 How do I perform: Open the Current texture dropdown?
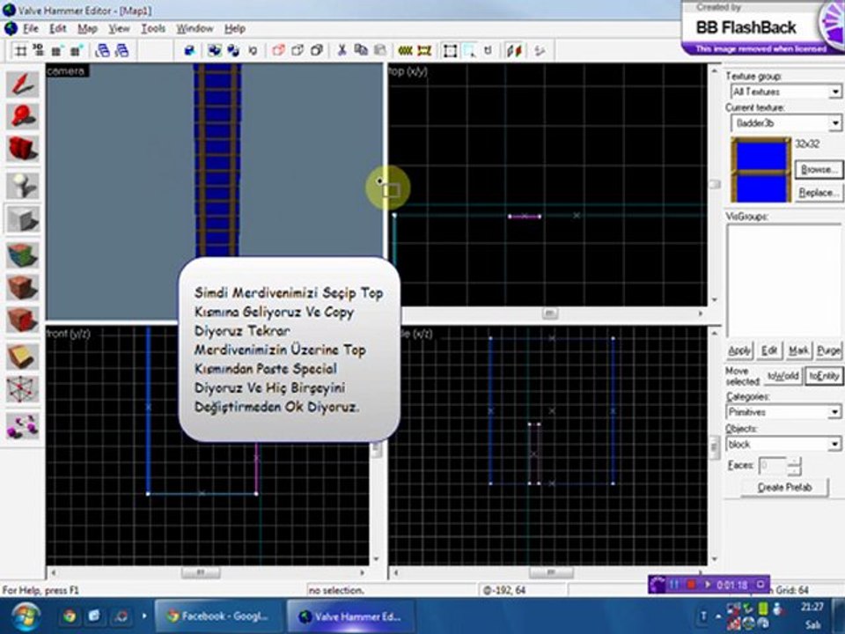click(x=834, y=124)
